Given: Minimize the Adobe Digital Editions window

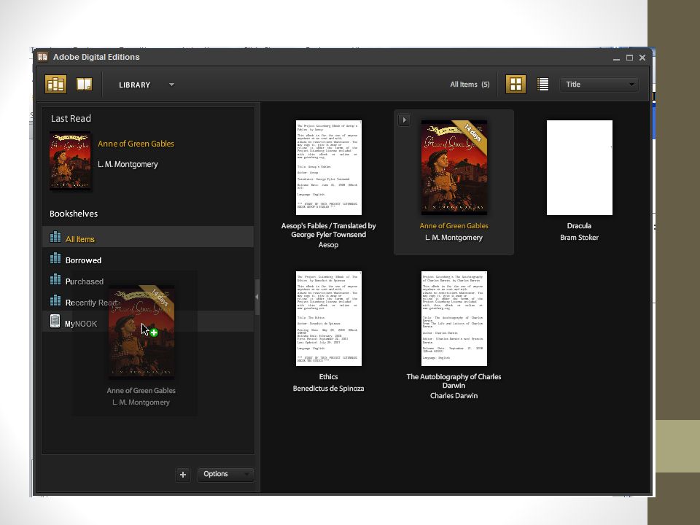Looking at the screenshot, I should [617, 58].
